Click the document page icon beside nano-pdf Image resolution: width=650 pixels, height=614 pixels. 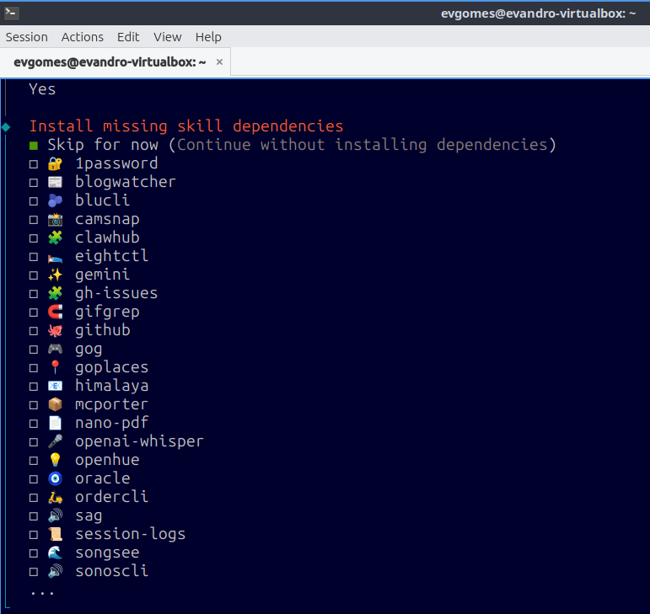tap(55, 423)
